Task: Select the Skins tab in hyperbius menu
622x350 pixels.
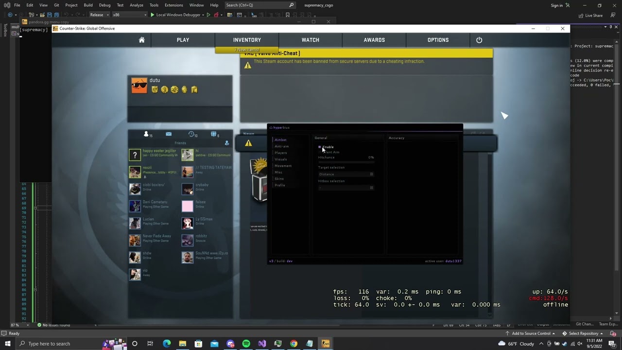Action: pyautogui.click(x=279, y=178)
